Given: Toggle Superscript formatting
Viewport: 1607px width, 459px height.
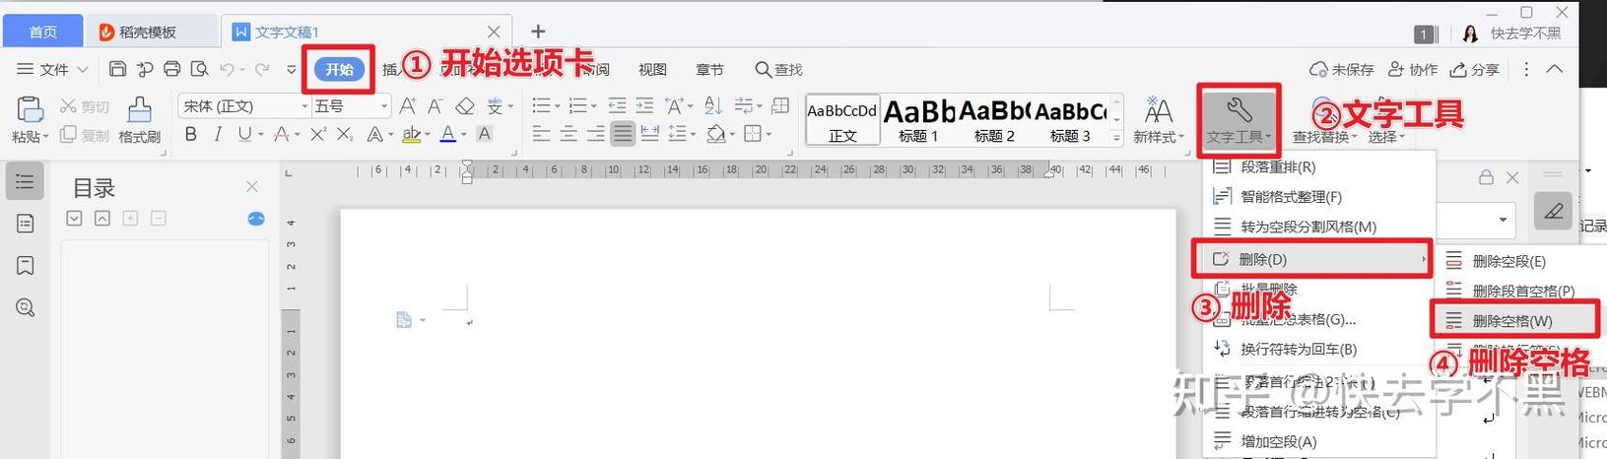Looking at the screenshot, I should pos(318,134).
